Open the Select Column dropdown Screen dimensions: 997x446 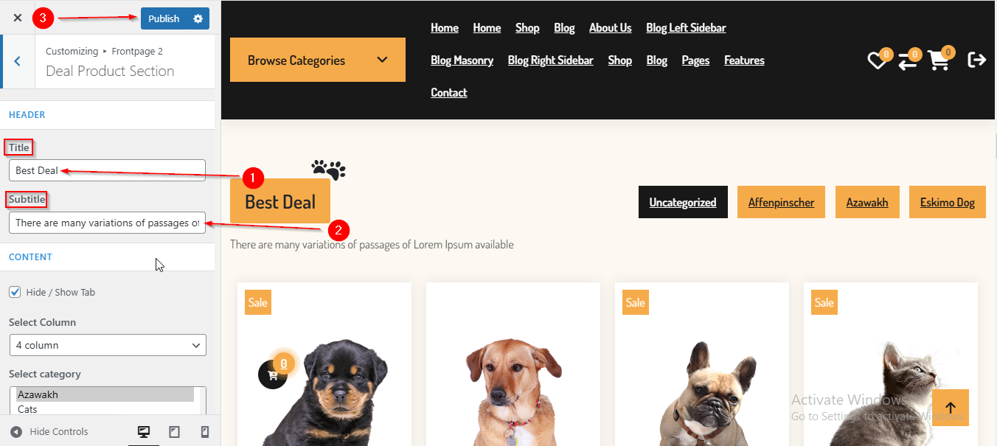[108, 345]
